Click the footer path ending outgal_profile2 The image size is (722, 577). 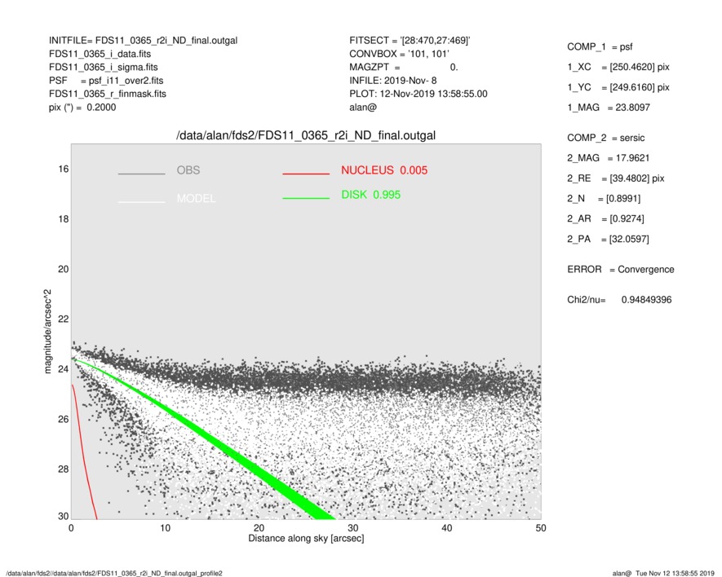tap(114, 573)
